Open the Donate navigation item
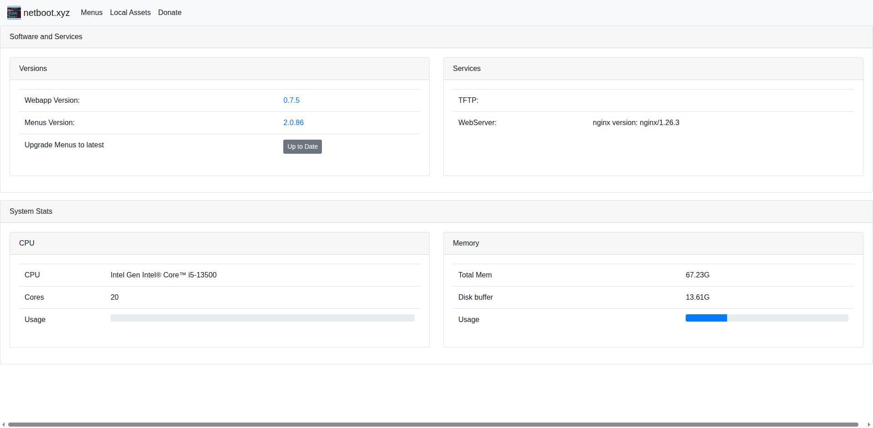 pos(170,13)
